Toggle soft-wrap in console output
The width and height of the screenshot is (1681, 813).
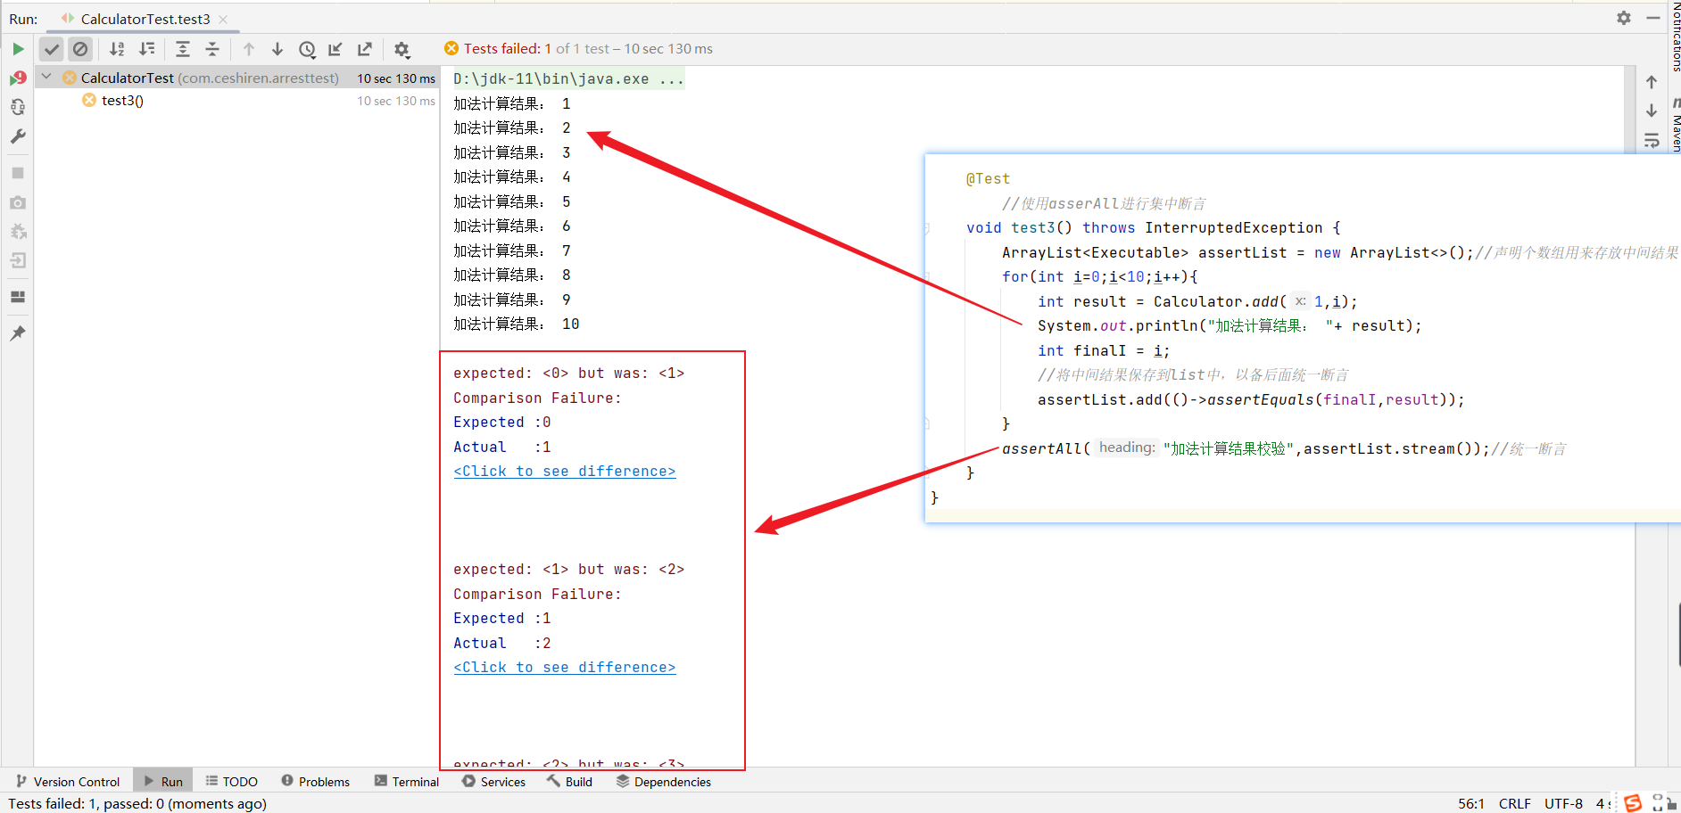tap(1652, 140)
